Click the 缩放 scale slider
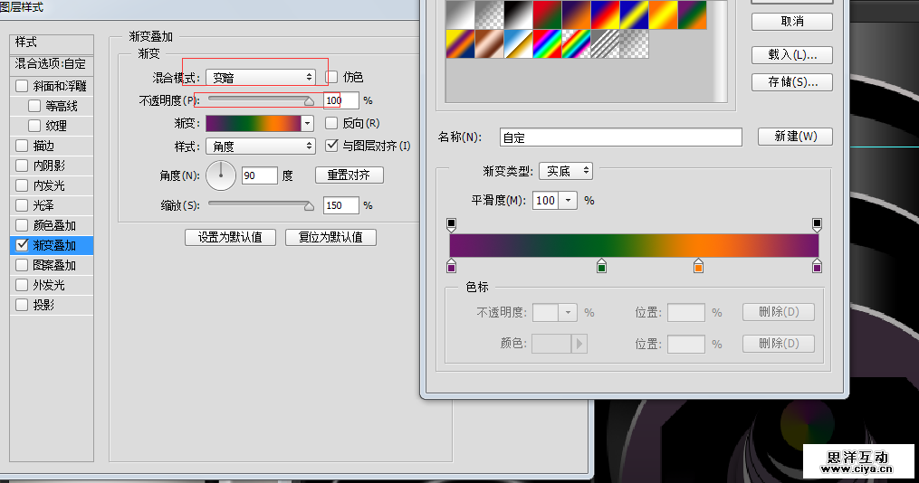The width and height of the screenshot is (919, 483). 261,205
